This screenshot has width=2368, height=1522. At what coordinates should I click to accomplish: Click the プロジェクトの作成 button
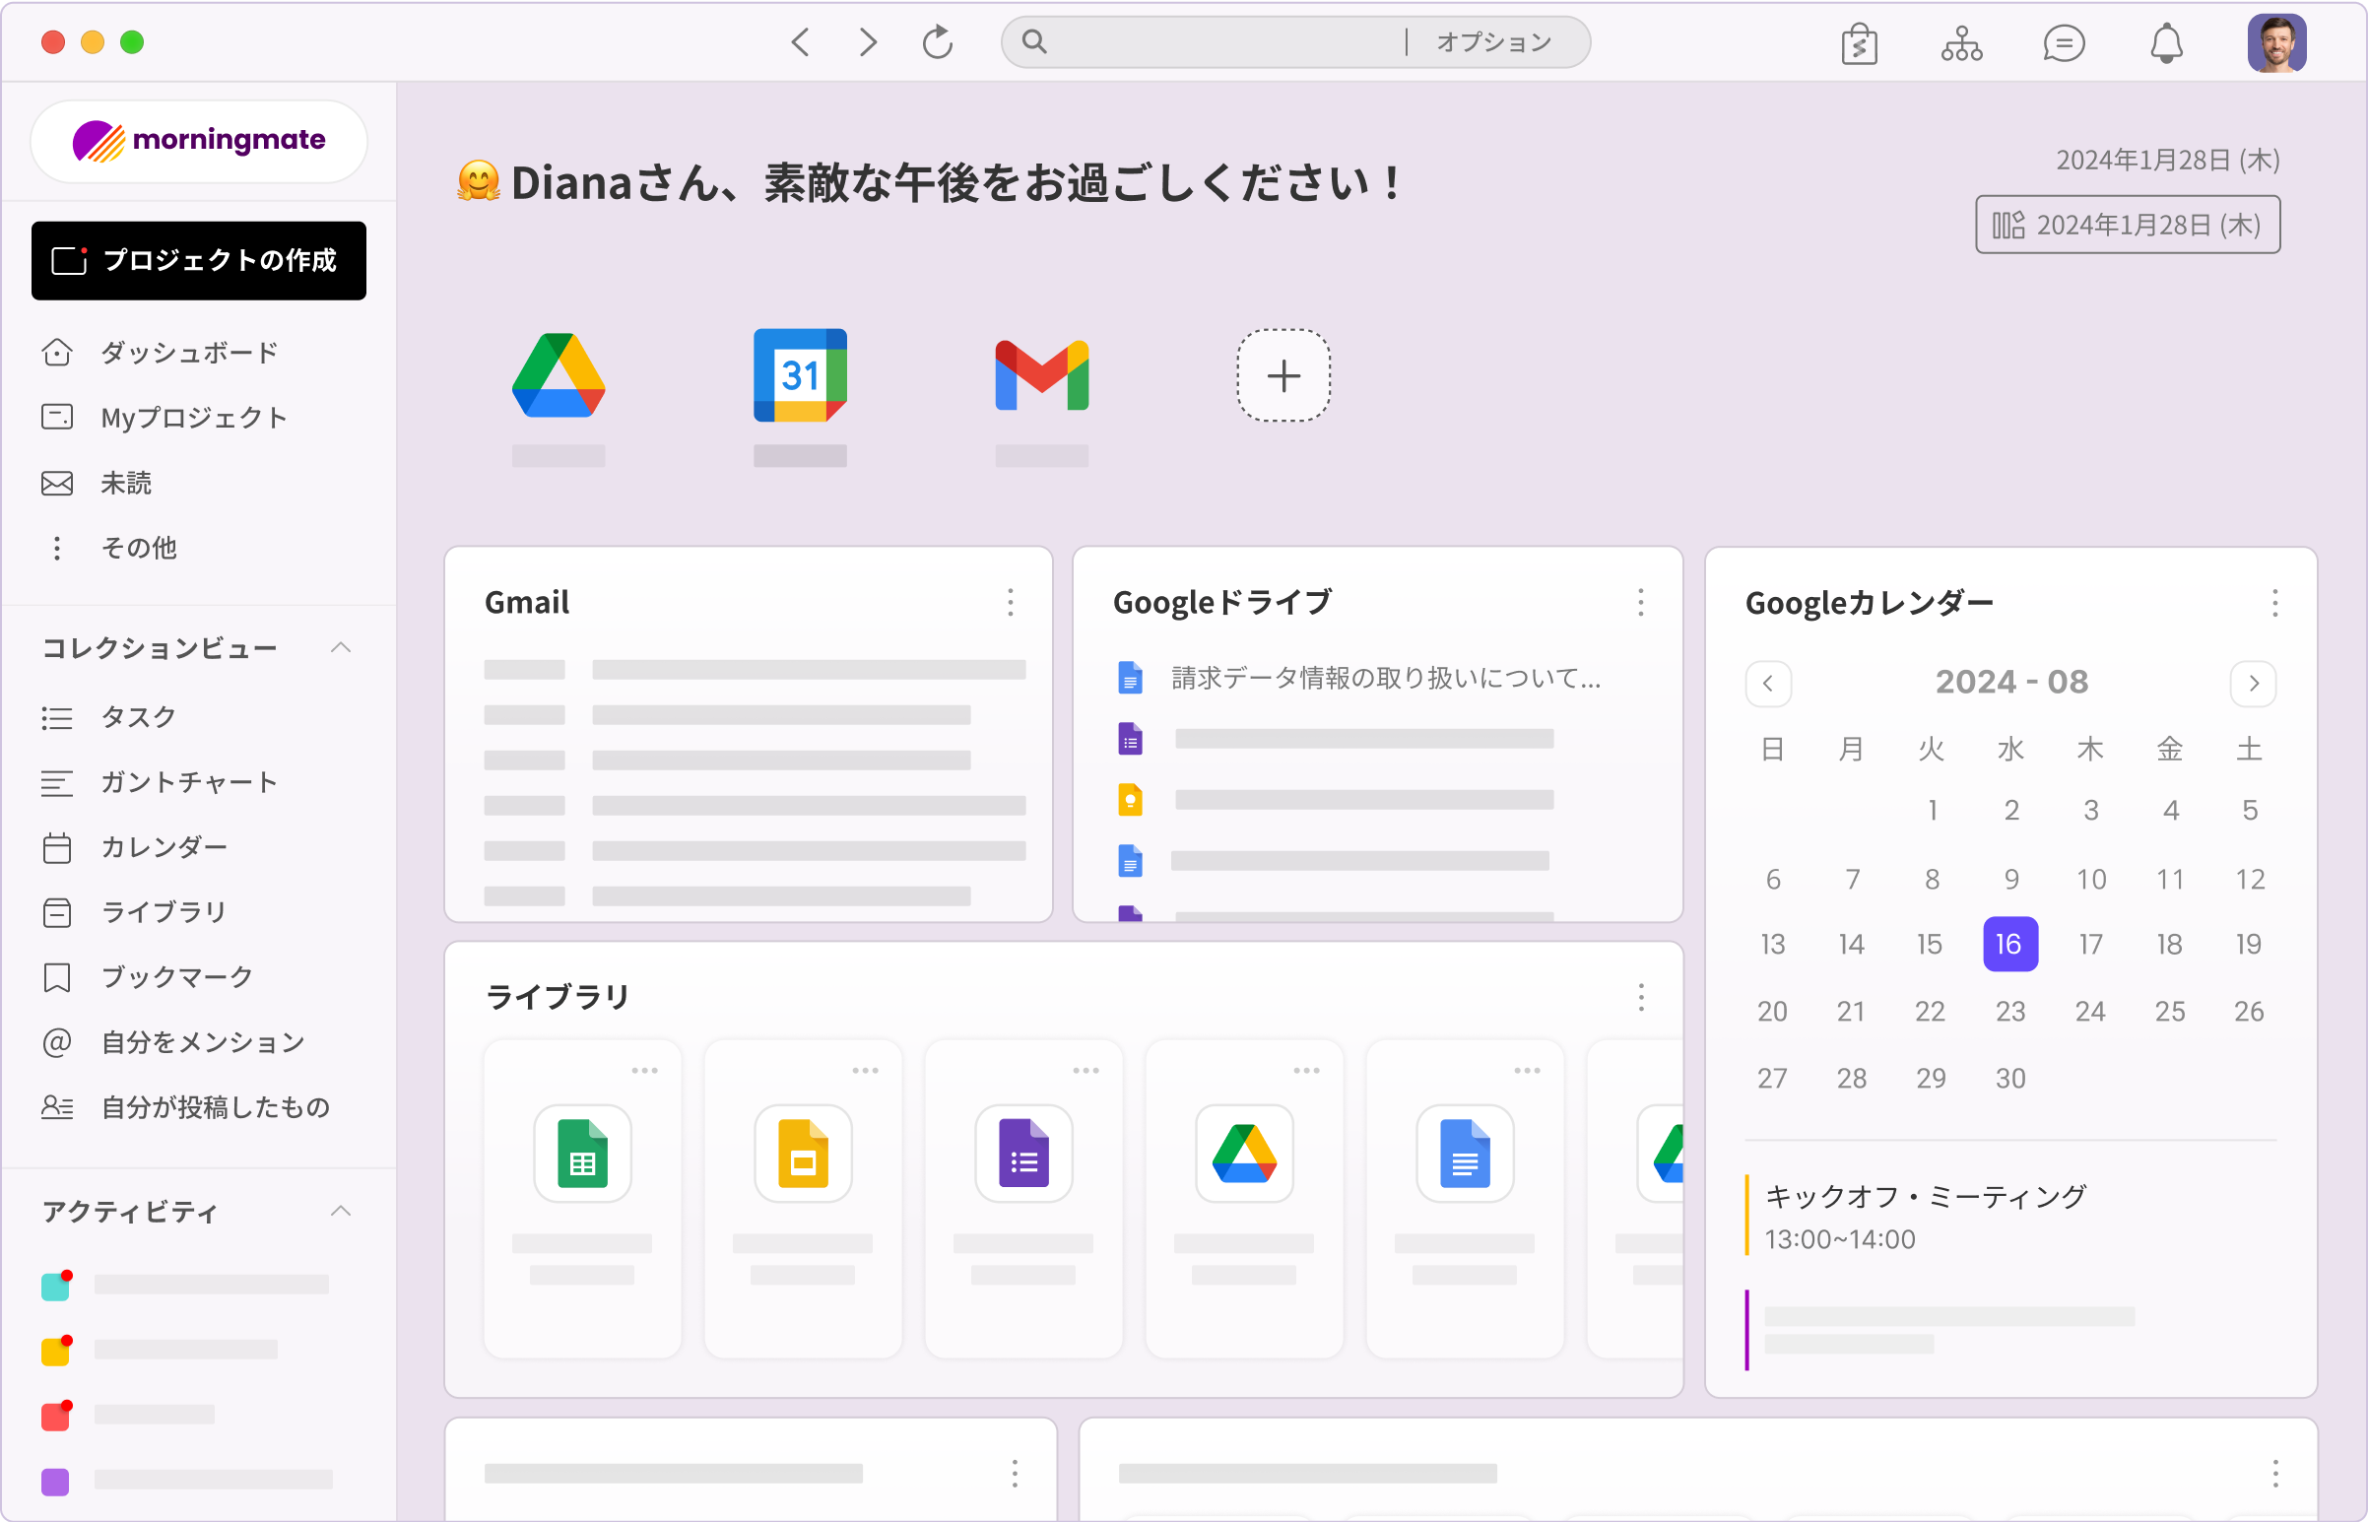[199, 260]
